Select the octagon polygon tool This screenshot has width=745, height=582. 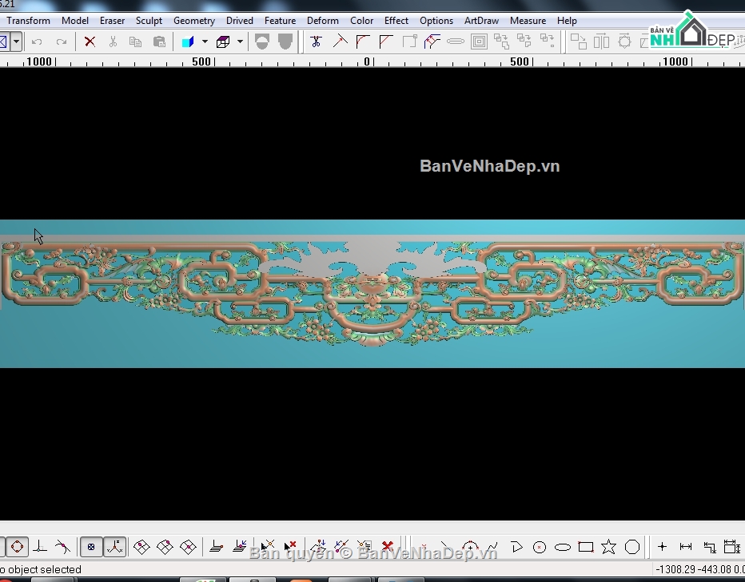(632, 547)
